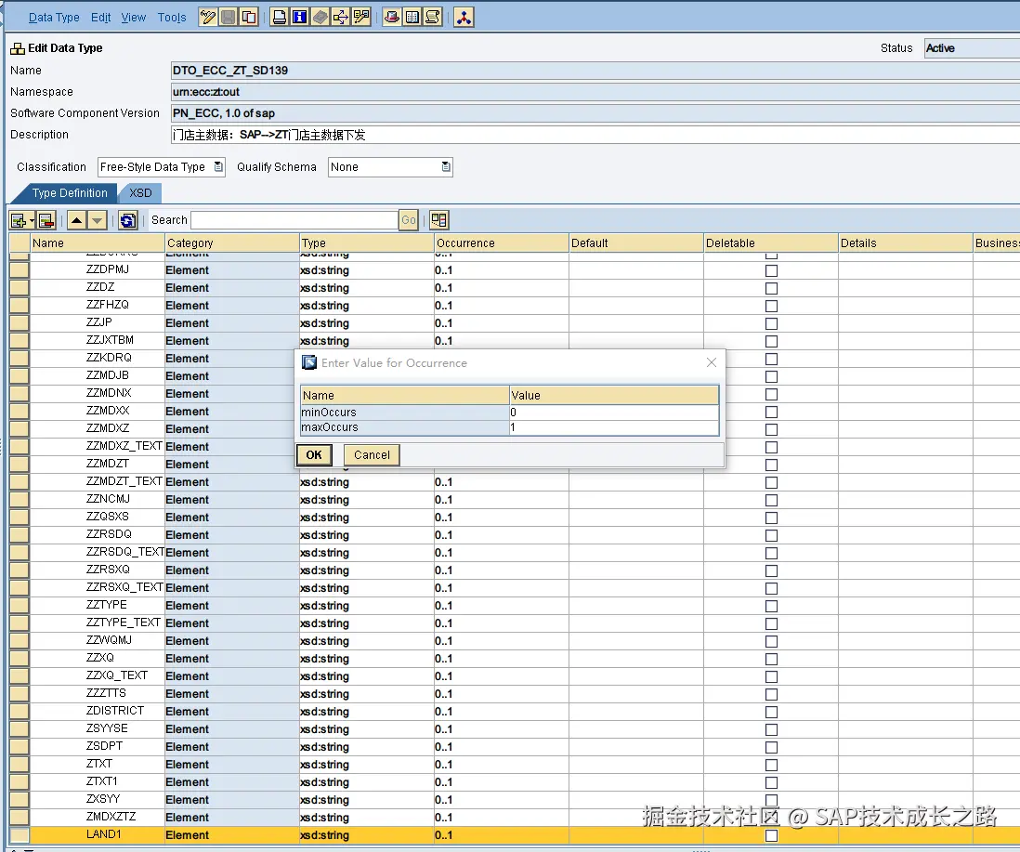Close the Enter Value for Occurrence dialog
The width and height of the screenshot is (1020, 852).
click(712, 362)
